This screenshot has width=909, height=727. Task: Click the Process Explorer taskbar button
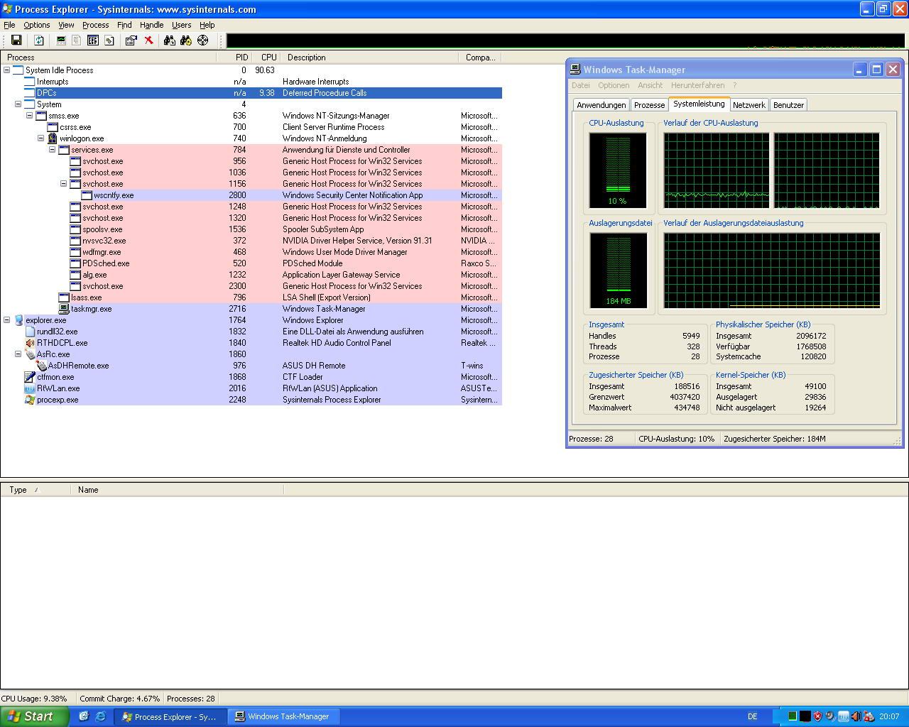click(x=170, y=716)
